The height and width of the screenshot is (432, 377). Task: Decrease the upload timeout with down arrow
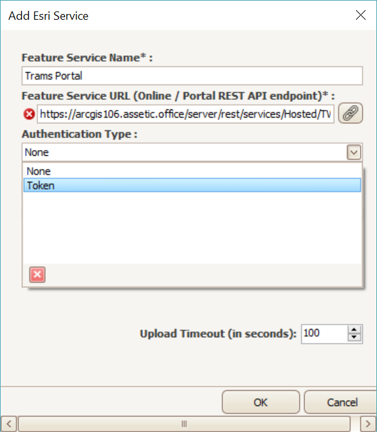(x=354, y=337)
